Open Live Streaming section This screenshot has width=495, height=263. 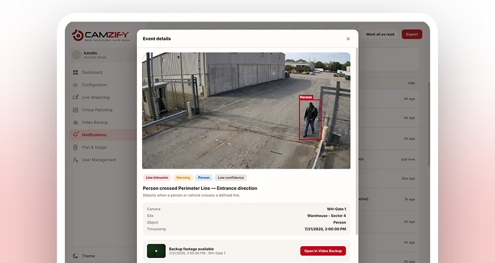pyautogui.click(x=96, y=97)
